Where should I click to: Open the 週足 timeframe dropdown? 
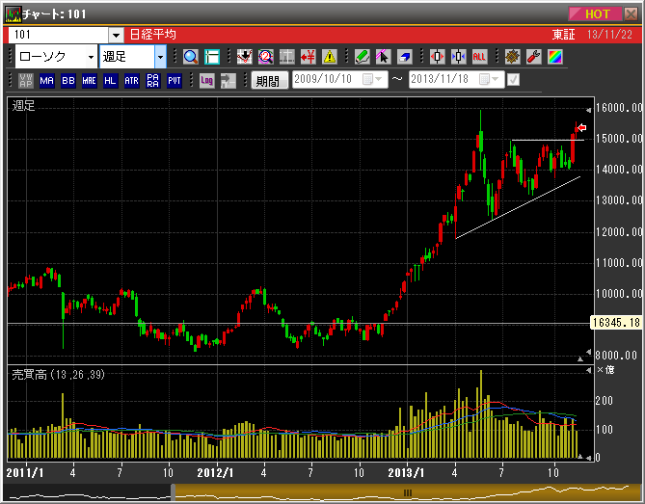point(160,57)
